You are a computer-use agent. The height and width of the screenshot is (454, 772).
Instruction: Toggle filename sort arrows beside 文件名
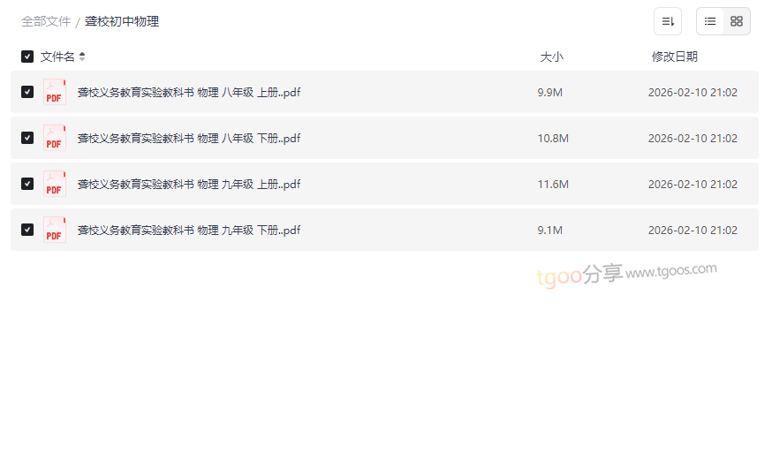(x=82, y=57)
